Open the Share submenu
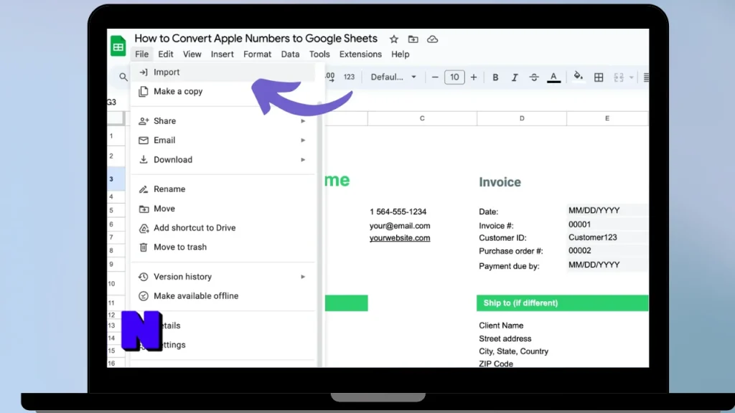Screen dimensions: 735x413 (x=223, y=120)
